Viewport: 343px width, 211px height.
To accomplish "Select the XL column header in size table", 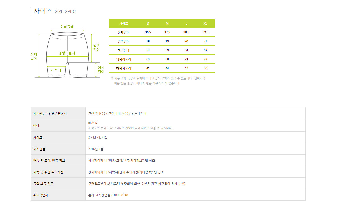I will pos(205,23).
